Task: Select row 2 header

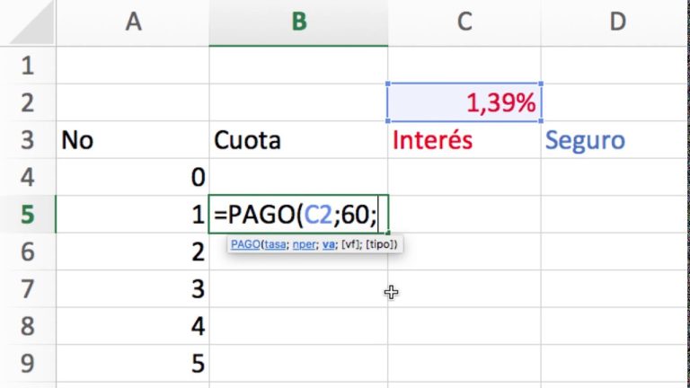Action: (x=28, y=102)
